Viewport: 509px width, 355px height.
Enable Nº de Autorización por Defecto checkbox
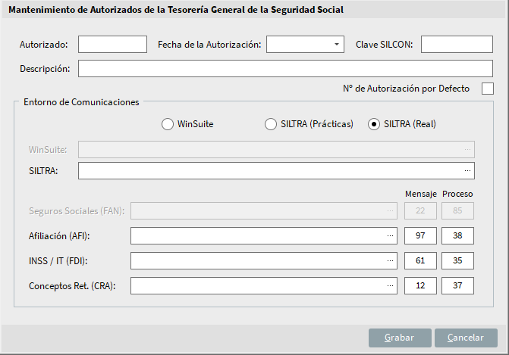click(x=488, y=89)
